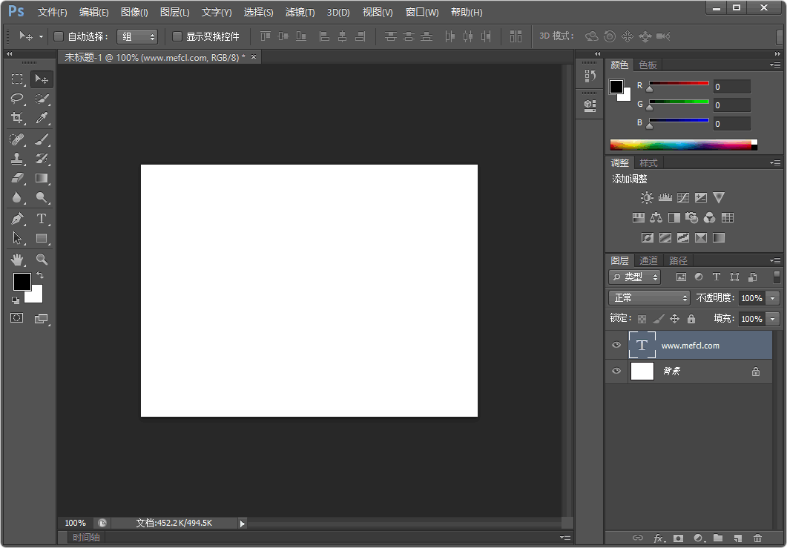Image resolution: width=787 pixels, height=548 pixels.
Task: Switch to the 通道 tab
Action: coord(648,260)
